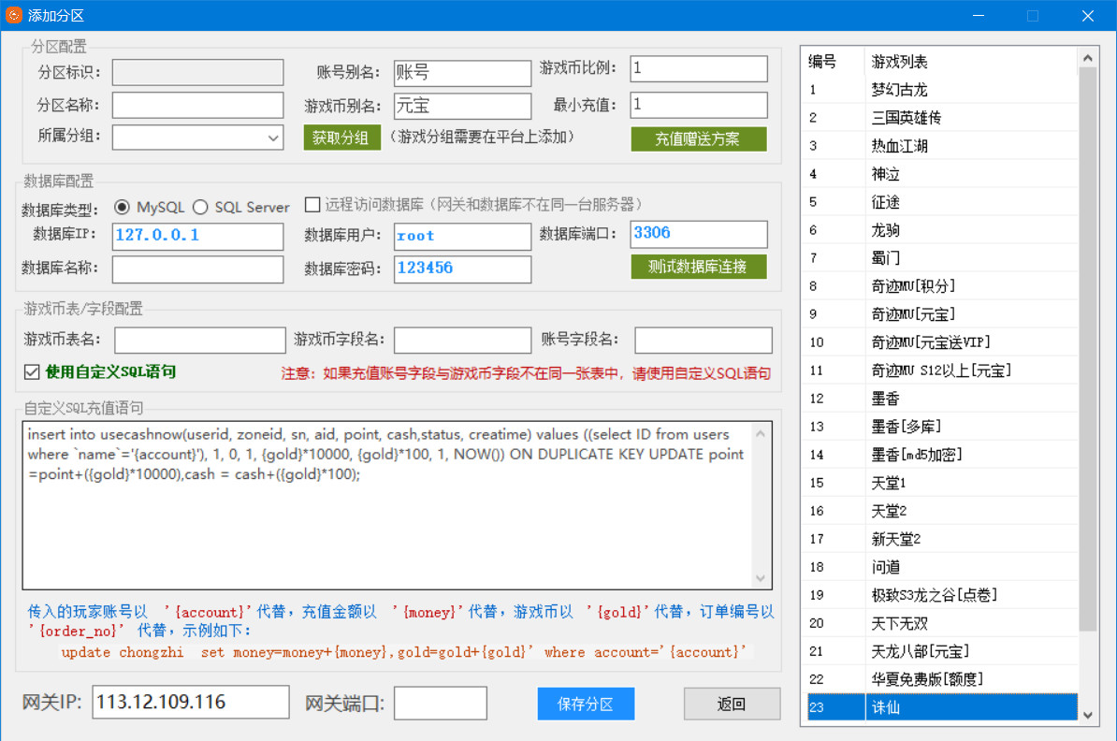Open the 充值赠送方案 recharge bonus plan
Viewport: 1117px width, 741px height.
pyautogui.click(x=698, y=138)
